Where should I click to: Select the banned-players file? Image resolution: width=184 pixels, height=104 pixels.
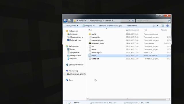(97, 40)
